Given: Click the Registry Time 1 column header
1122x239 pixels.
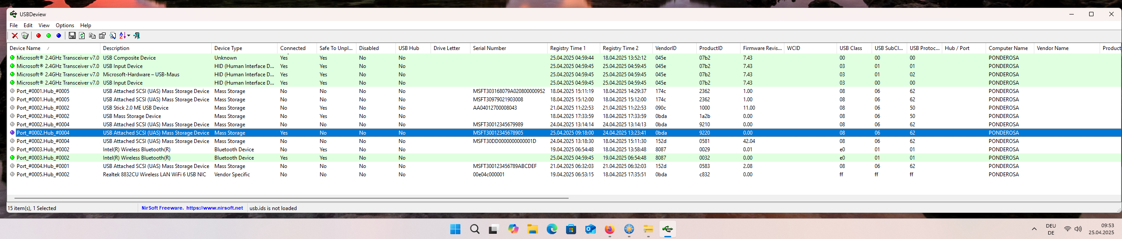Looking at the screenshot, I should 574,48.
